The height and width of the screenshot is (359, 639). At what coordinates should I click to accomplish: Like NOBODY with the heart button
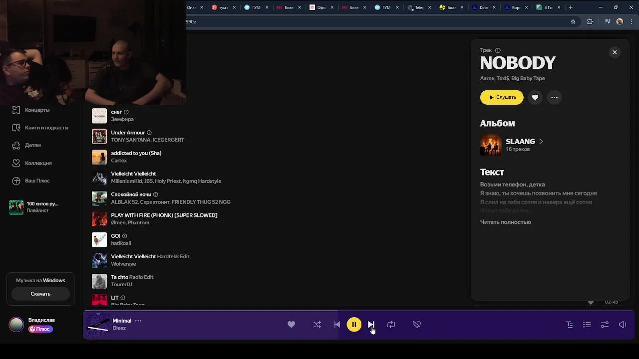(535, 97)
